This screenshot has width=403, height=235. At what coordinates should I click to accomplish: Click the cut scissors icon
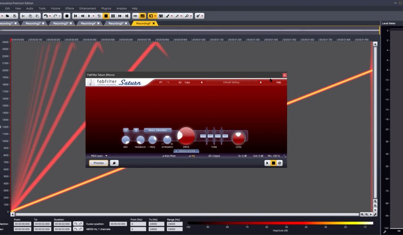point(24,16)
